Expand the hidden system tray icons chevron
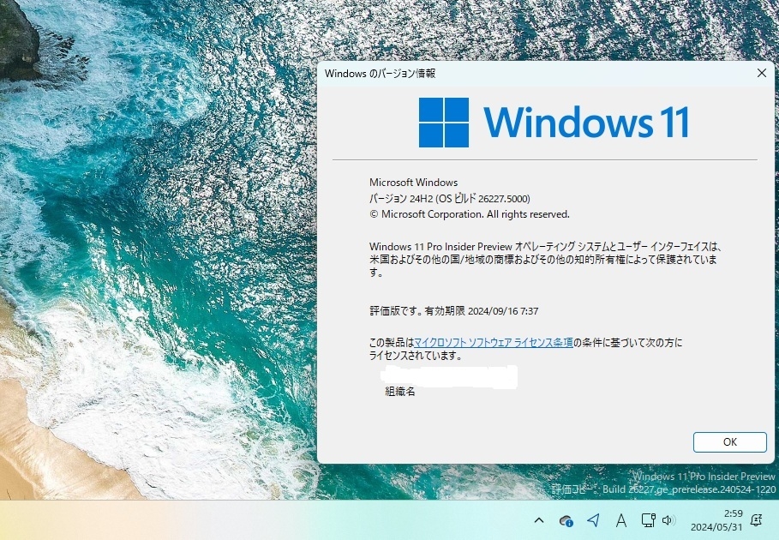 coord(539,520)
